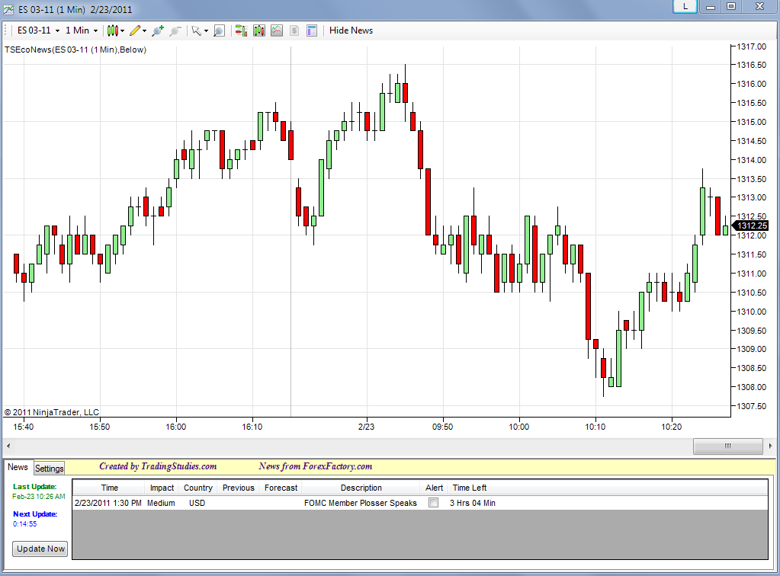Expand the chart style dropdown arrow
This screenshot has width=780, height=576.
122,30
